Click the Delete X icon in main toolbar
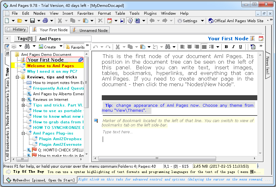Viewport: 276px width, 187px height. [x=100, y=21]
